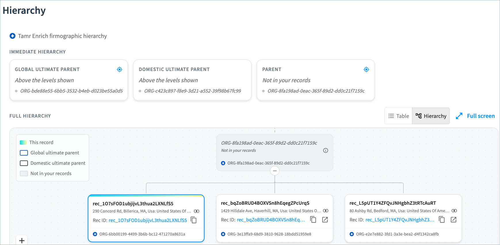Select the rec_1O7sFOD1ubjijvL3thua2LXNLfS5 card title
The height and width of the screenshot is (245, 500).
pyautogui.click(x=133, y=204)
